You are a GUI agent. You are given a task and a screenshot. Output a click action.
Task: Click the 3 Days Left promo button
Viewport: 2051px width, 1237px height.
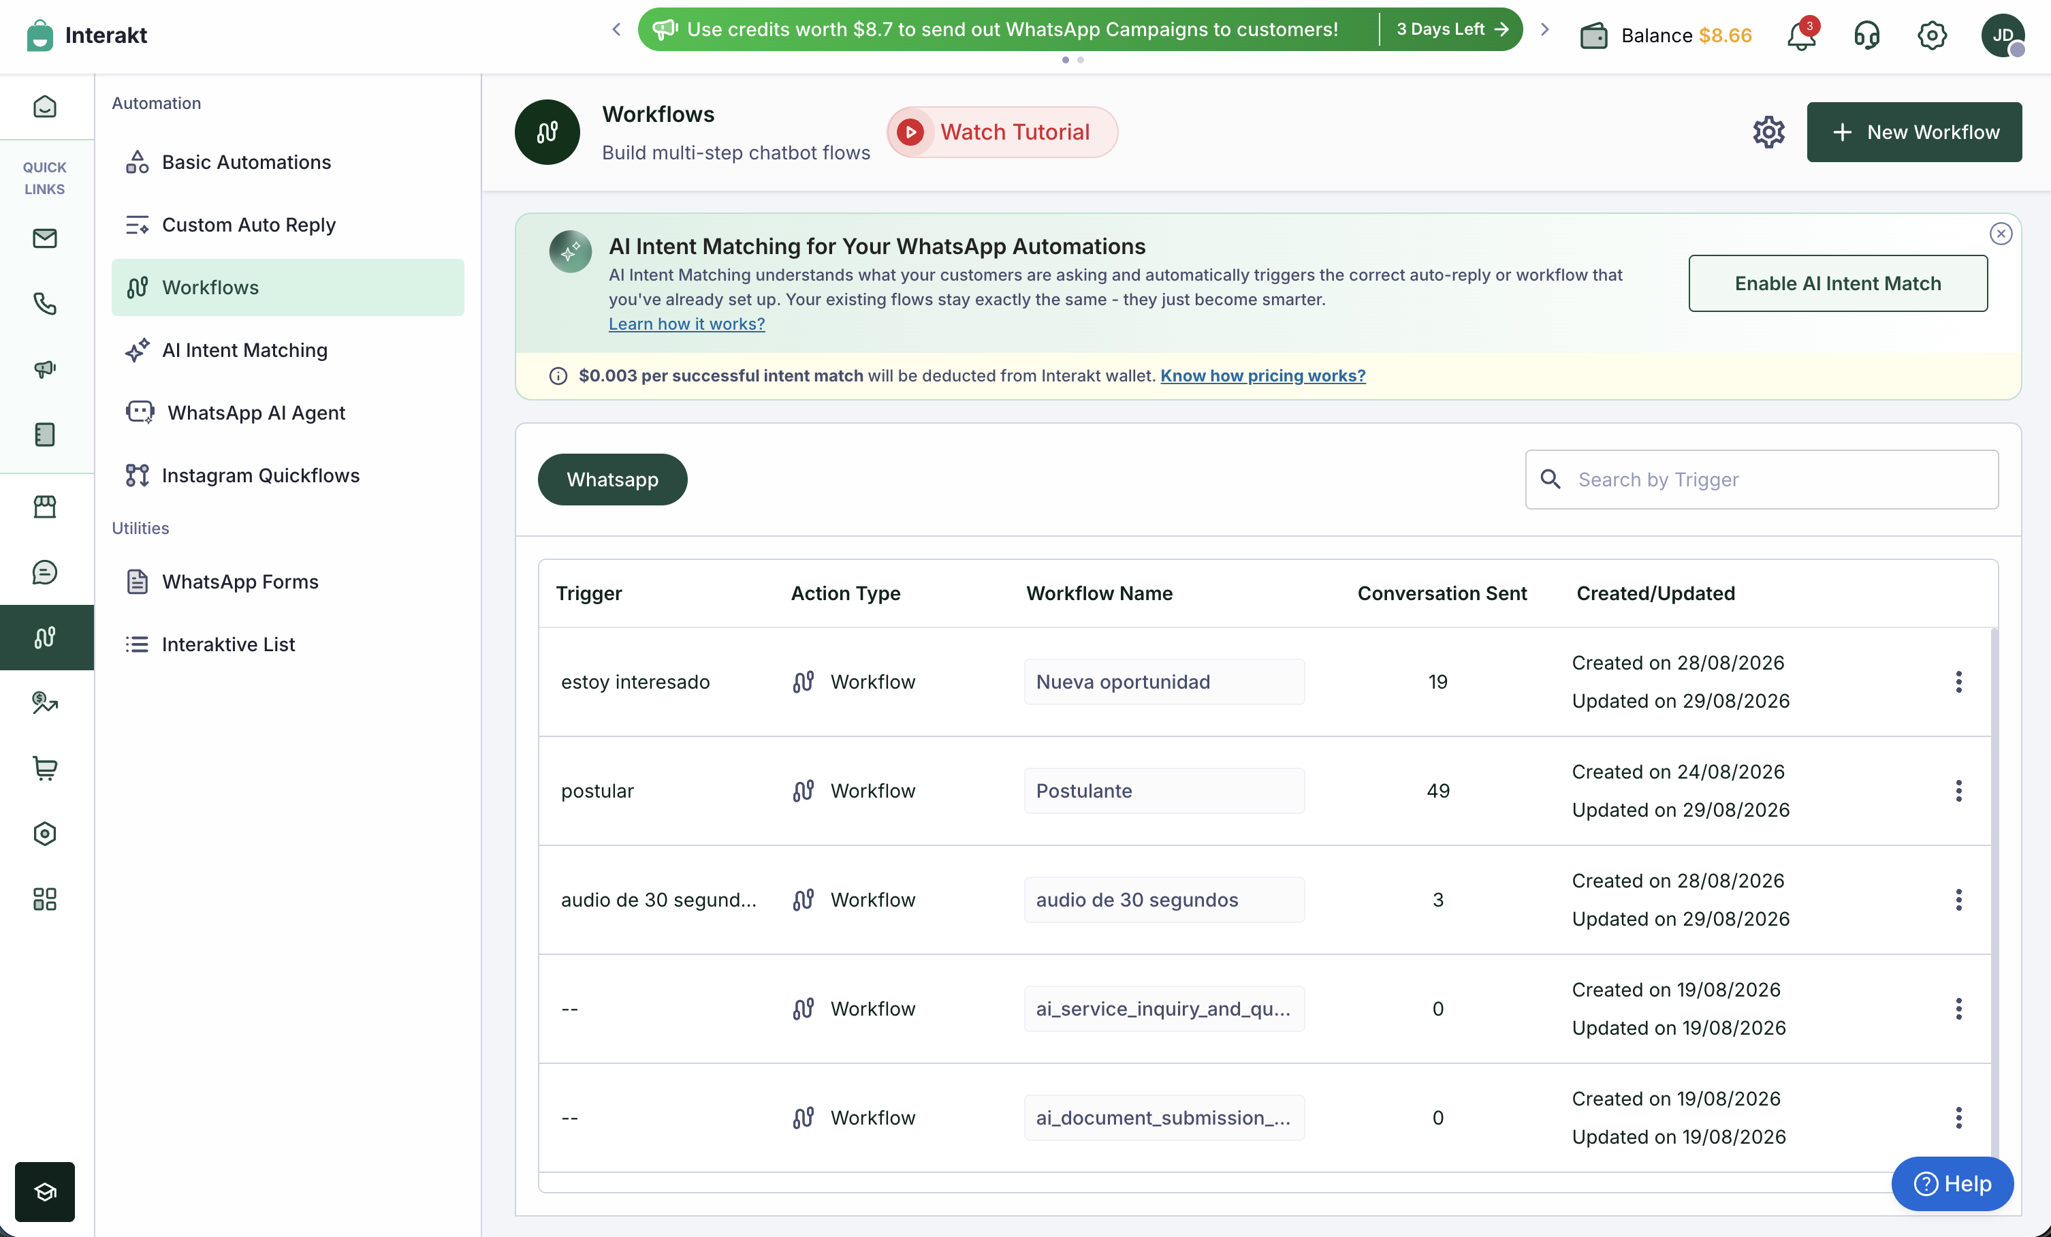[1452, 29]
